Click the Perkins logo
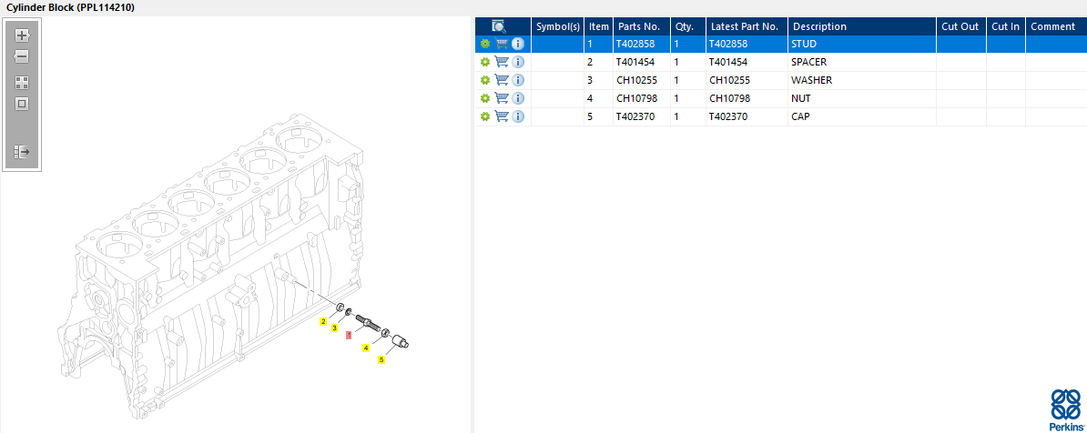This screenshot has height=433, width=1087. pyautogui.click(x=1065, y=409)
